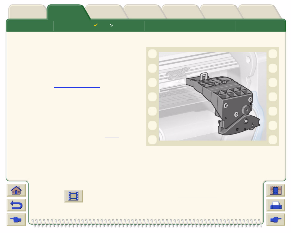Play the animation using the film strip icon

74,196
